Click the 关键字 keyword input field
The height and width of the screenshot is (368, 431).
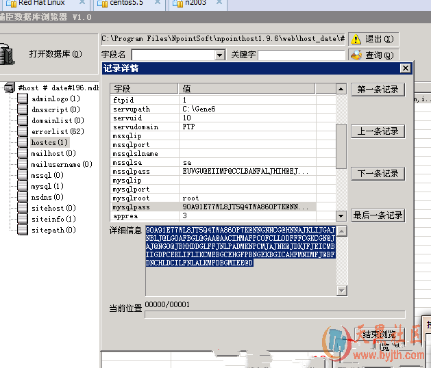301,55
